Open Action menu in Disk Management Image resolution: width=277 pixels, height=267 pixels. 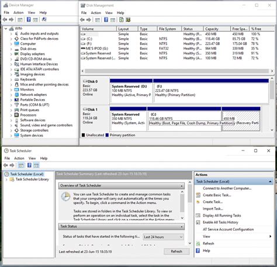point(96,13)
